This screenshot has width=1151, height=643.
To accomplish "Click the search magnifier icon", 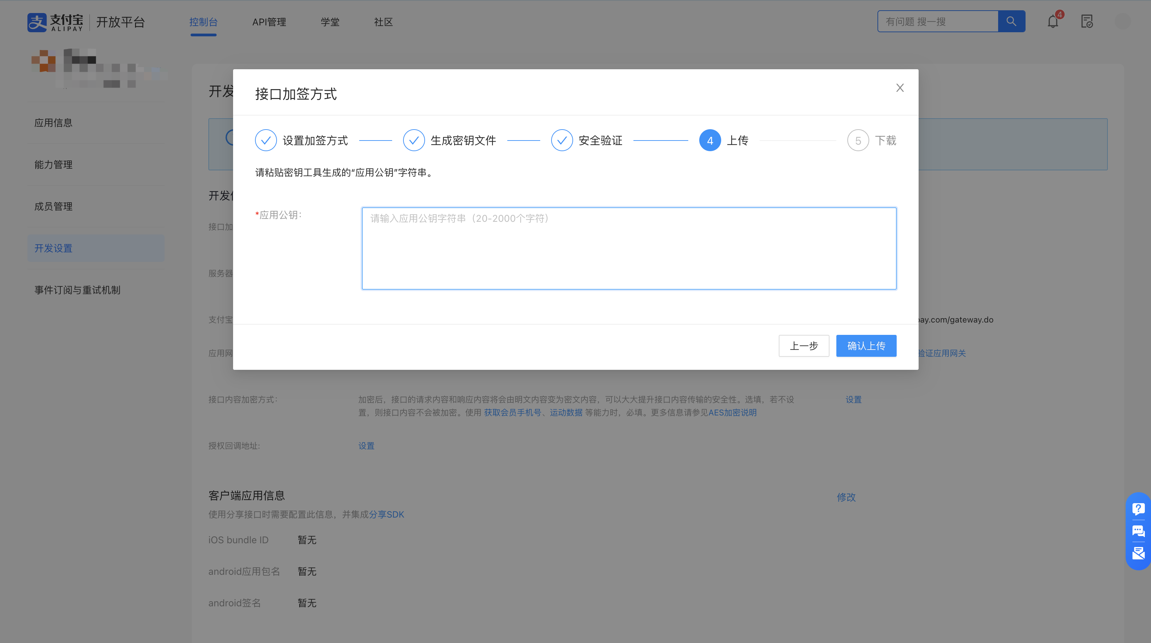I will pos(1011,21).
